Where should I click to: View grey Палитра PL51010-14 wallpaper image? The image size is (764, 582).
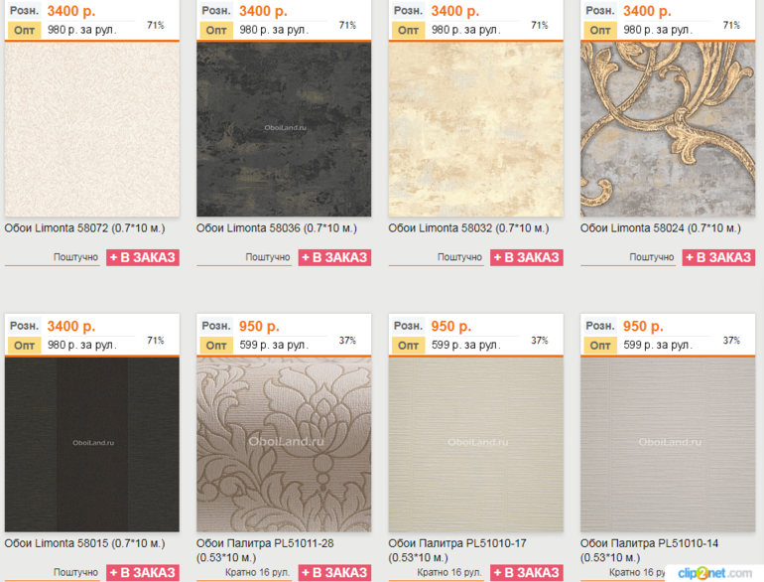[x=668, y=444]
